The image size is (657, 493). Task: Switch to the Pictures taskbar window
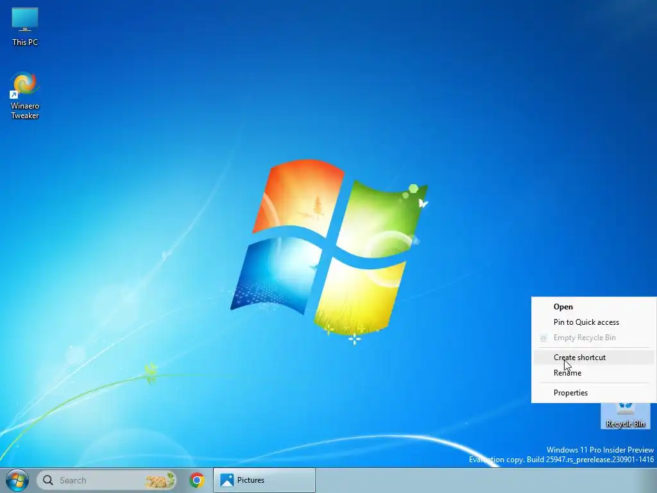(x=264, y=480)
